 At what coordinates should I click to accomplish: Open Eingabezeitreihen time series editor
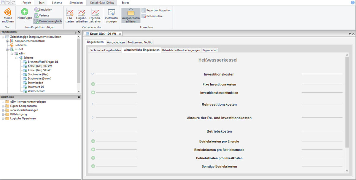pos(82,12)
